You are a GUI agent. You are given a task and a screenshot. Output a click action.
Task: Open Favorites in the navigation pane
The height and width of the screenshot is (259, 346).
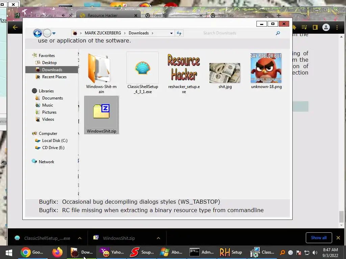[47, 56]
